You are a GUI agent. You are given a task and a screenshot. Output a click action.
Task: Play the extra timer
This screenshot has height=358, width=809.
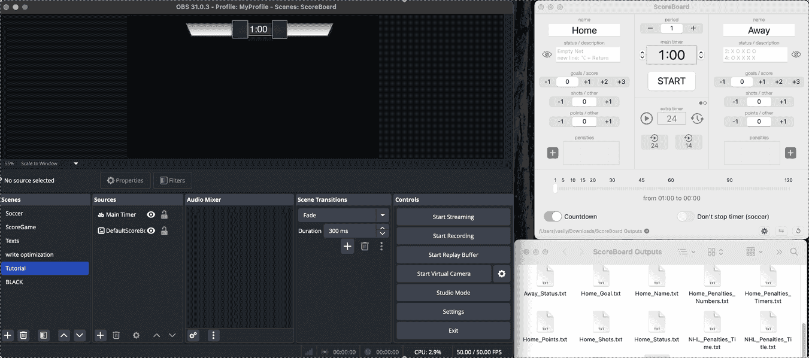[x=646, y=119]
